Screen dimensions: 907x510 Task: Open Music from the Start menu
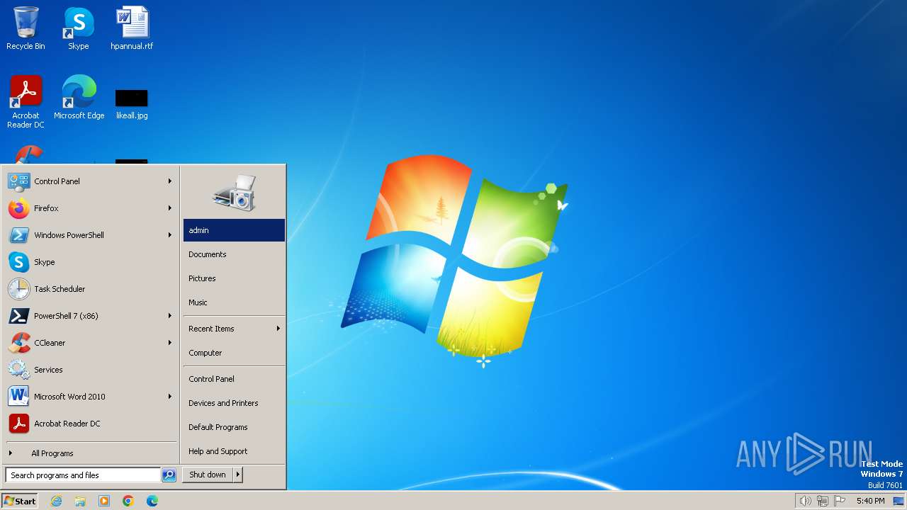coord(234,302)
